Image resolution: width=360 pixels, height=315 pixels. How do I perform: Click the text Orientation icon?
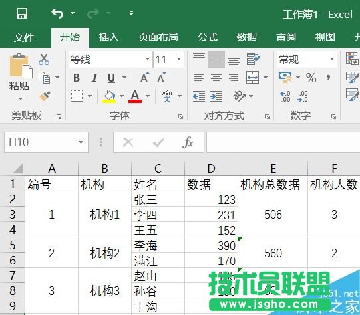(x=240, y=96)
